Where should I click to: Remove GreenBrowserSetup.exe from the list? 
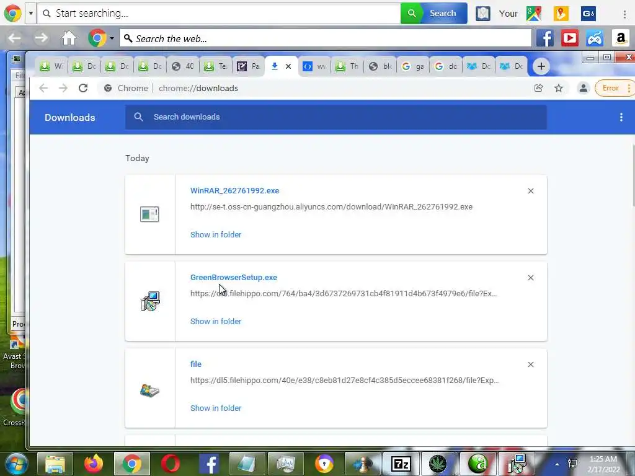531,278
